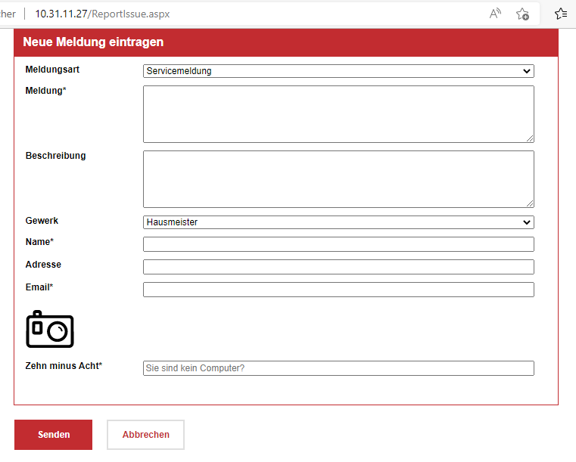576x462 pixels.
Task: Click the 'Name*' label
Action: tap(39, 242)
